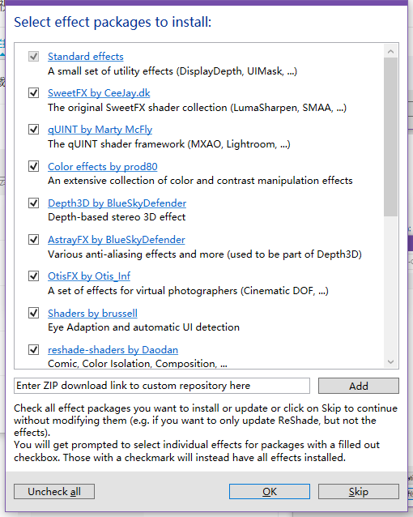Click the scrollbar down arrow

pos(391,362)
